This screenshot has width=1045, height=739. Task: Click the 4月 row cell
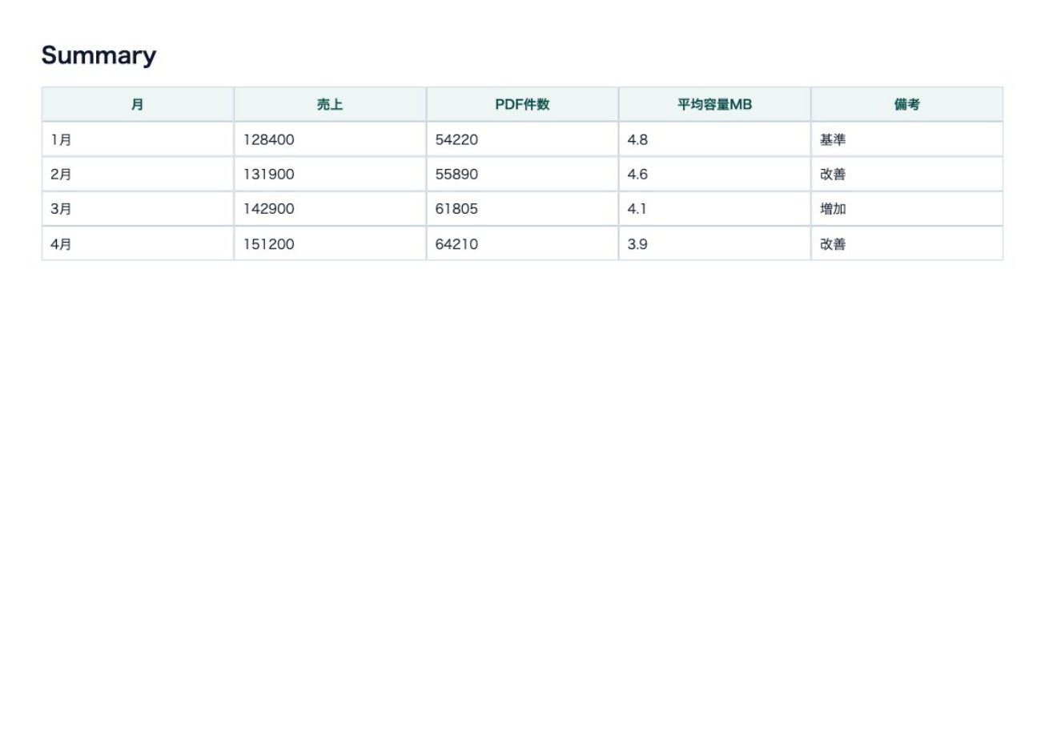[138, 243]
